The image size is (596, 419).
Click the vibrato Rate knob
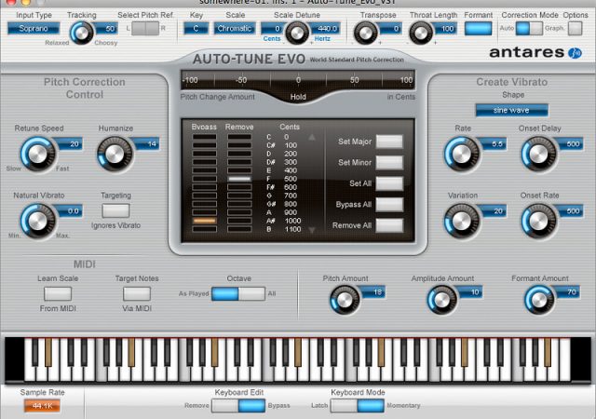(x=462, y=154)
